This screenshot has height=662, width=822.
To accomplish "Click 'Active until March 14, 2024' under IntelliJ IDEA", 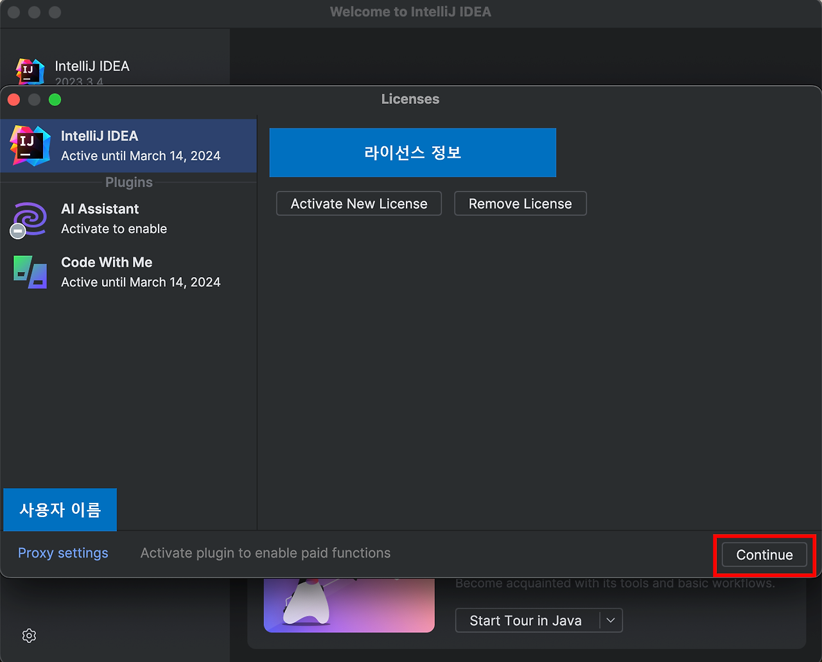I will point(141,156).
